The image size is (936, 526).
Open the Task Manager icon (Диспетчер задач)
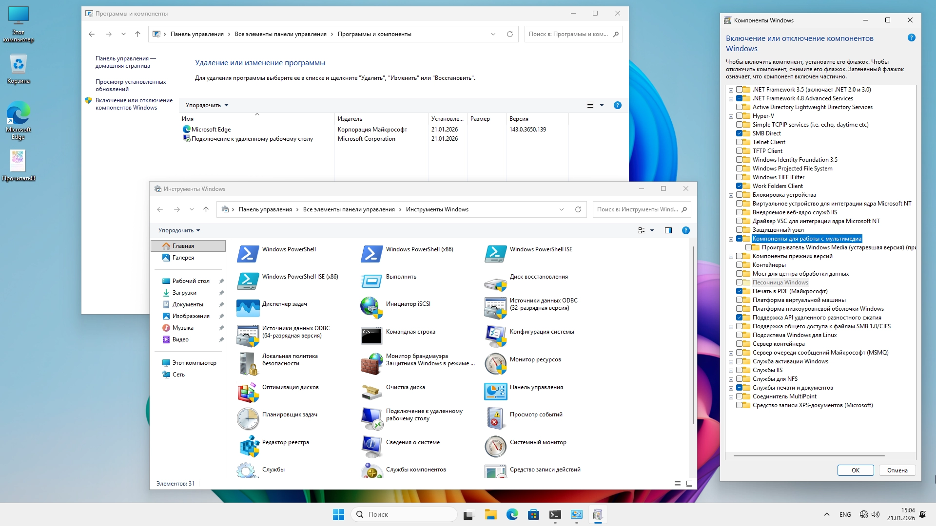248,307
